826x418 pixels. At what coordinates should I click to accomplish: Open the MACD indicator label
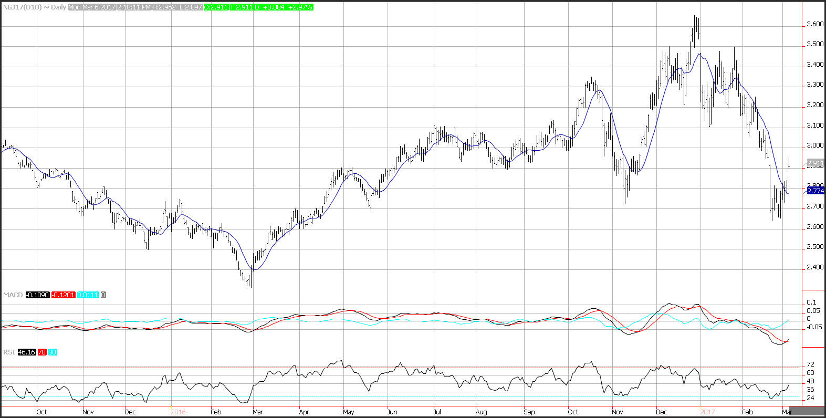point(13,295)
